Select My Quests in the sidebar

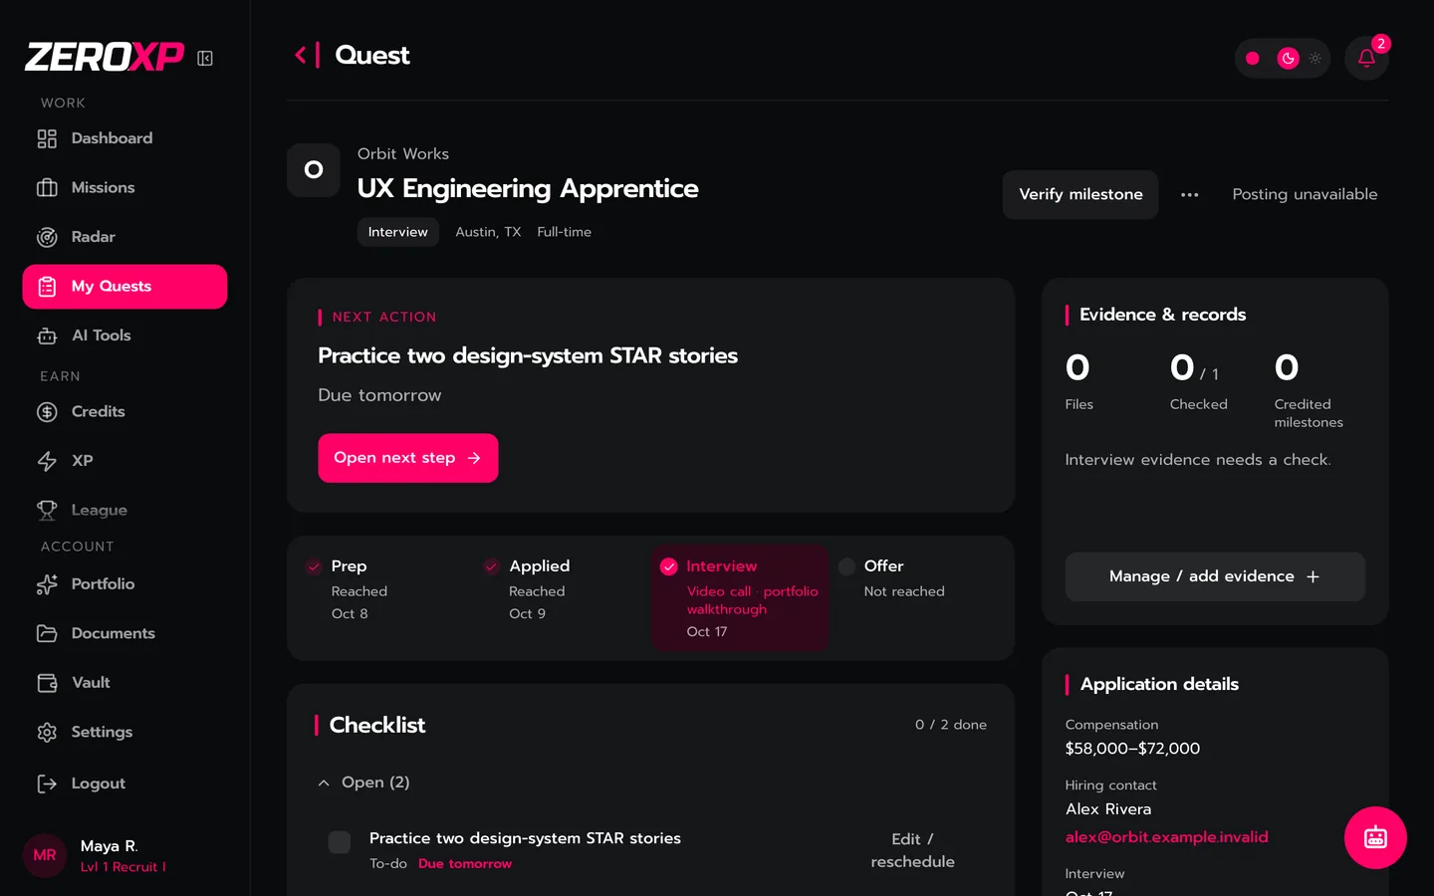pos(124,287)
